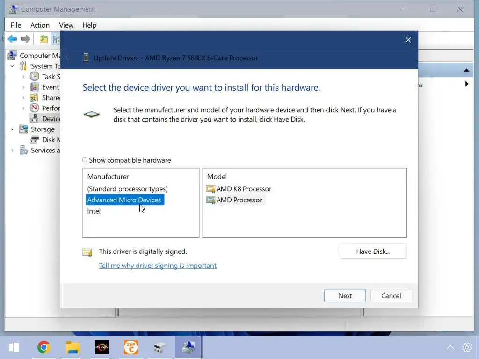
Task: Open 'Tell me why driver signing is important' link
Action: point(158,266)
